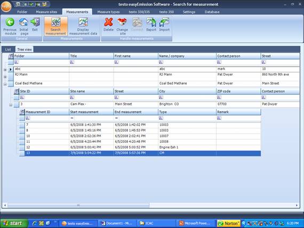The width and height of the screenshot is (304, 228).
Task: Delete selected measurement with red X
Action: point(109,22)
